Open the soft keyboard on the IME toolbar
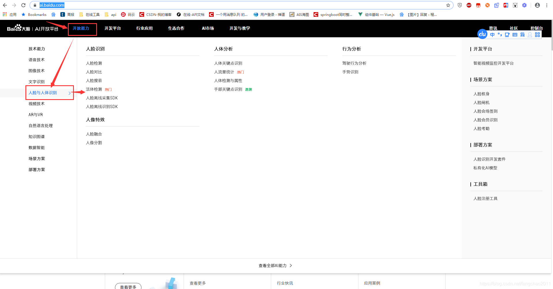 tap(515, 34)
